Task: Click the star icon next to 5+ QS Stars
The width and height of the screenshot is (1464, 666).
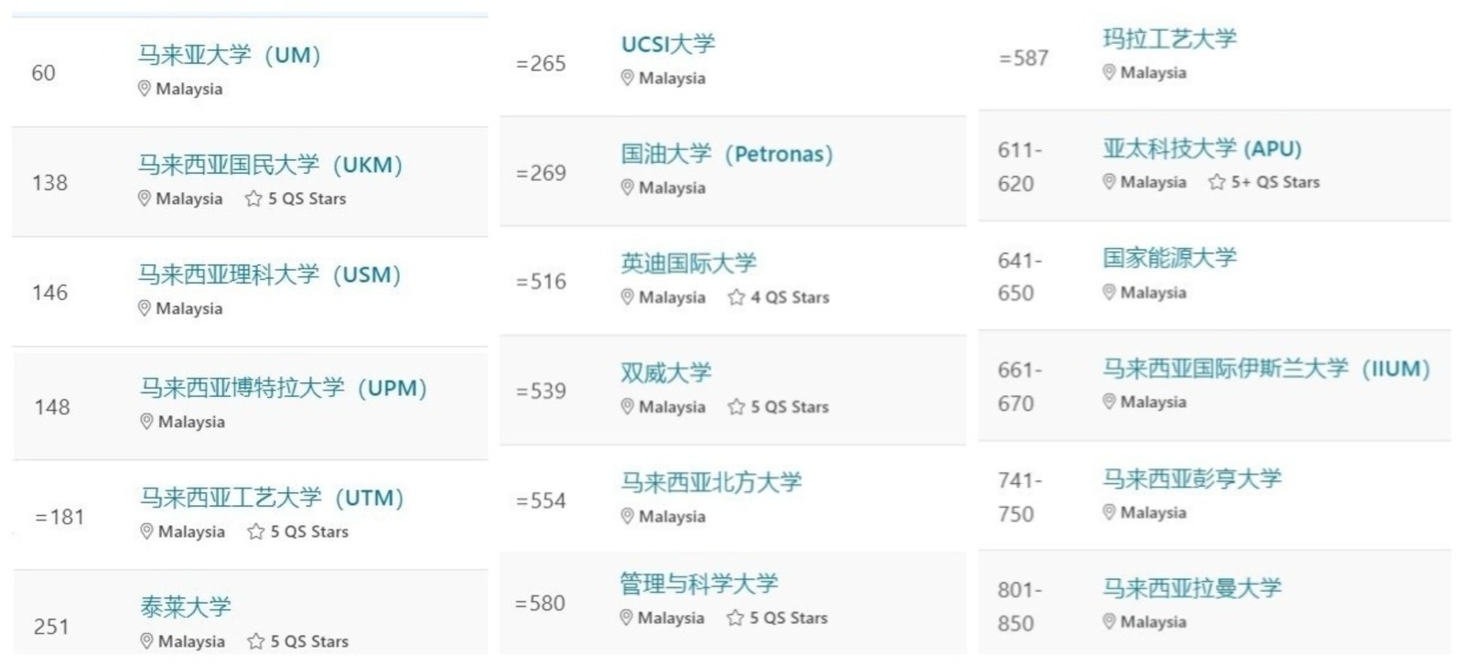Action: click(1217, 182)
